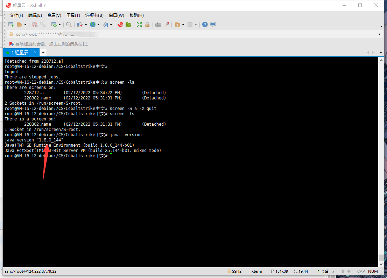The image size is (387, 278).
Task: Go to previous tab with left arrow
Action: click(368, 52)
